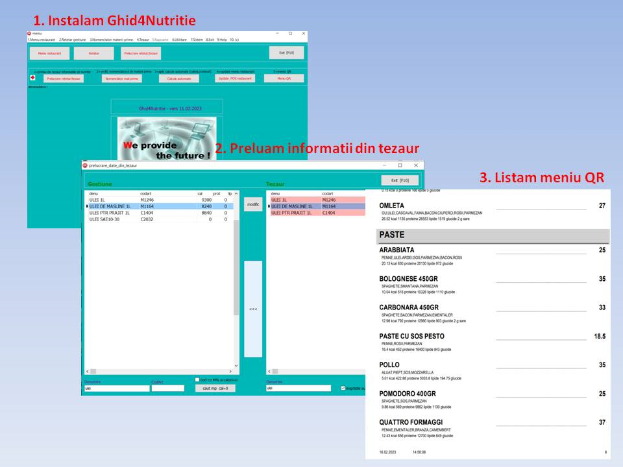Click the <<< transfer button

(x=253, y=309)
